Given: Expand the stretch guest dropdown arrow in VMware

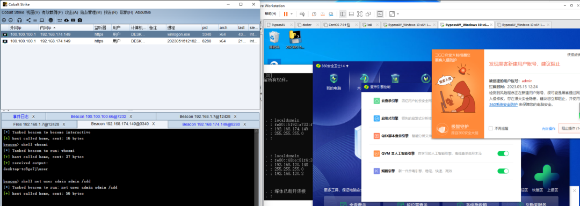Looking at the screenshot, I should click(x=398, y=13).
